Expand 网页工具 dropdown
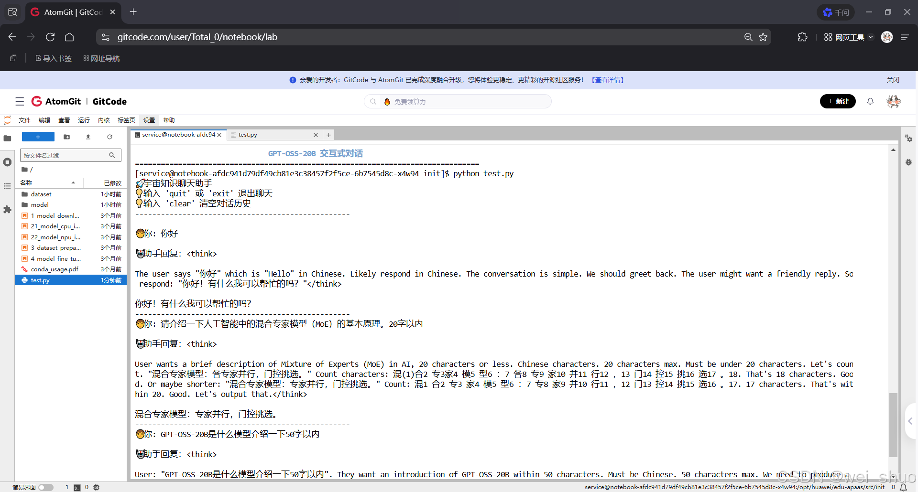This screenshot has width=918, height=492. click(848, 37)
